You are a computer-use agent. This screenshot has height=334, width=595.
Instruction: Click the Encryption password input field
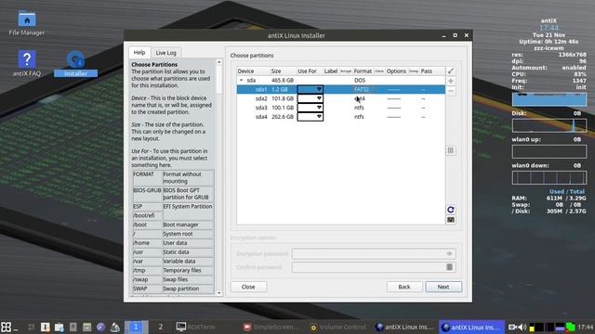(374, 253)
